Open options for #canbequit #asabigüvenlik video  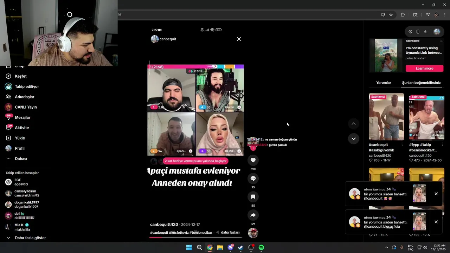(402, 144)
